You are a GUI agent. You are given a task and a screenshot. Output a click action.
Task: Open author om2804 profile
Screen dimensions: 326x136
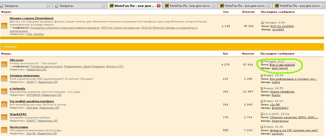[278, 30]
